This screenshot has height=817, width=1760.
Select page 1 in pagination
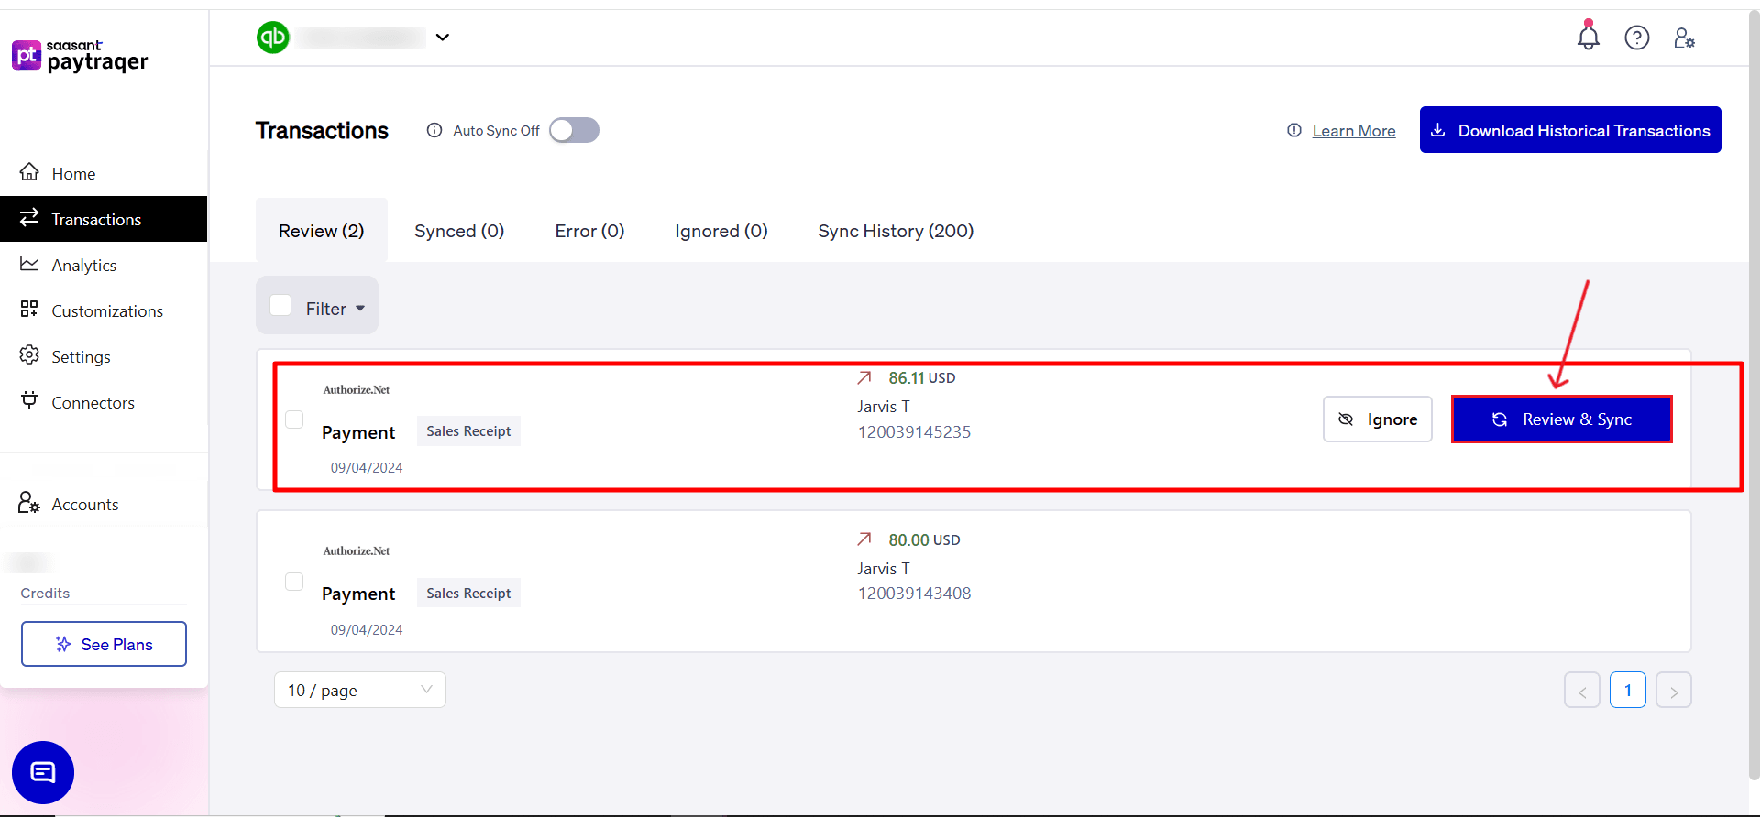(x=1628, y=690)
